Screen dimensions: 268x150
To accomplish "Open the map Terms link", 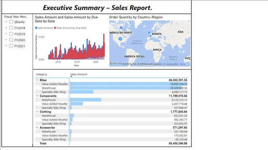I will coord(183,64).
